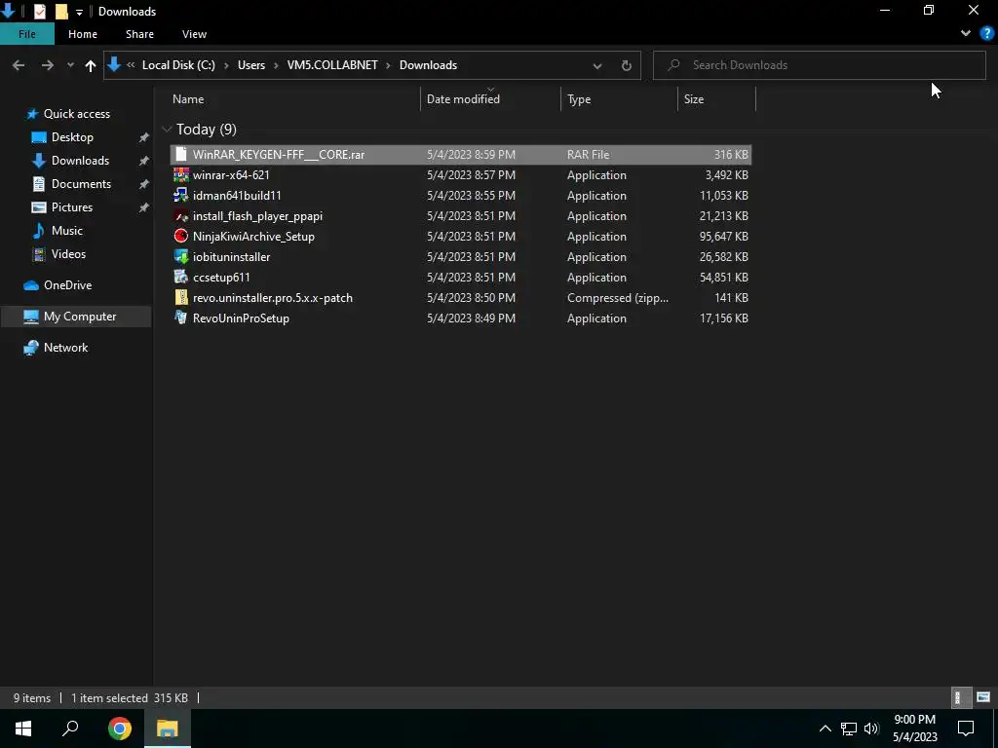Select the ccsetup611 installer icon
The image size is (998, 748).
pyautogui.click(x=181, y=277)
